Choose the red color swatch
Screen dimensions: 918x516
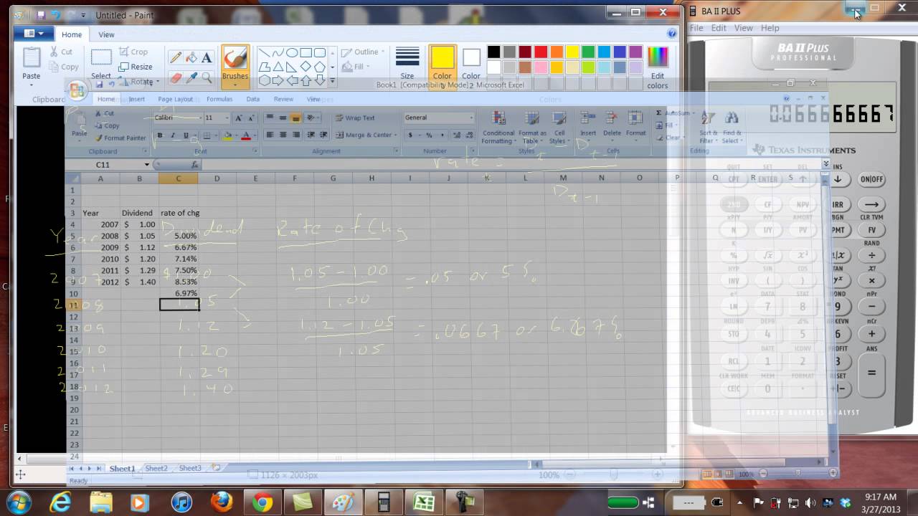(541, 52)
